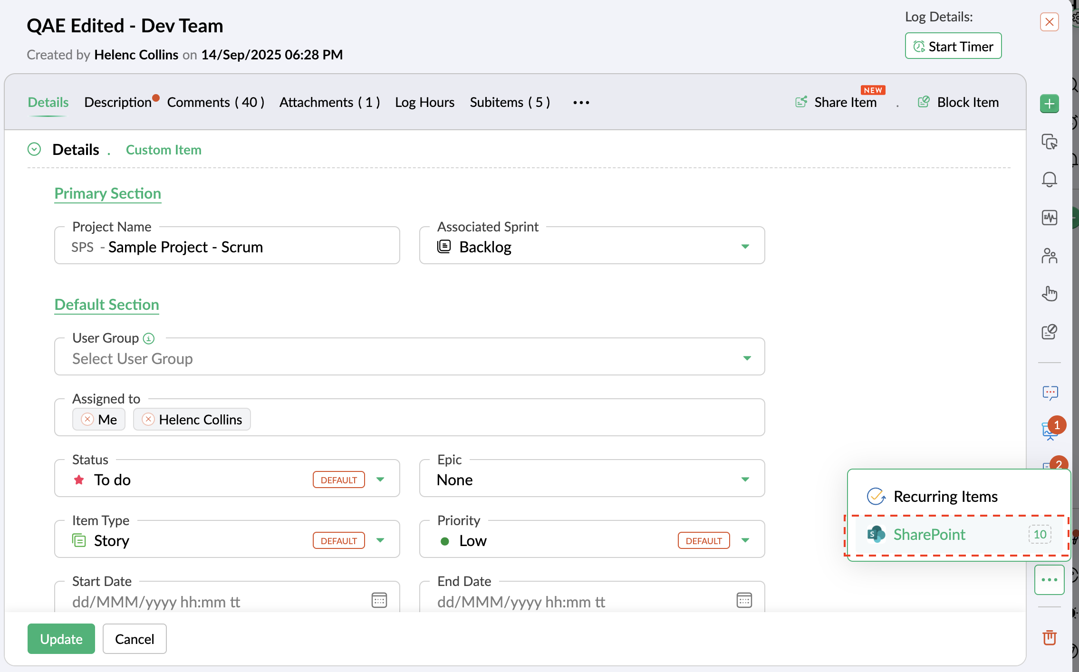The width and height of the screenshot is (1079, 672).
Task: Select SharePoint from the popup menu
Action: tap(929, 535)
